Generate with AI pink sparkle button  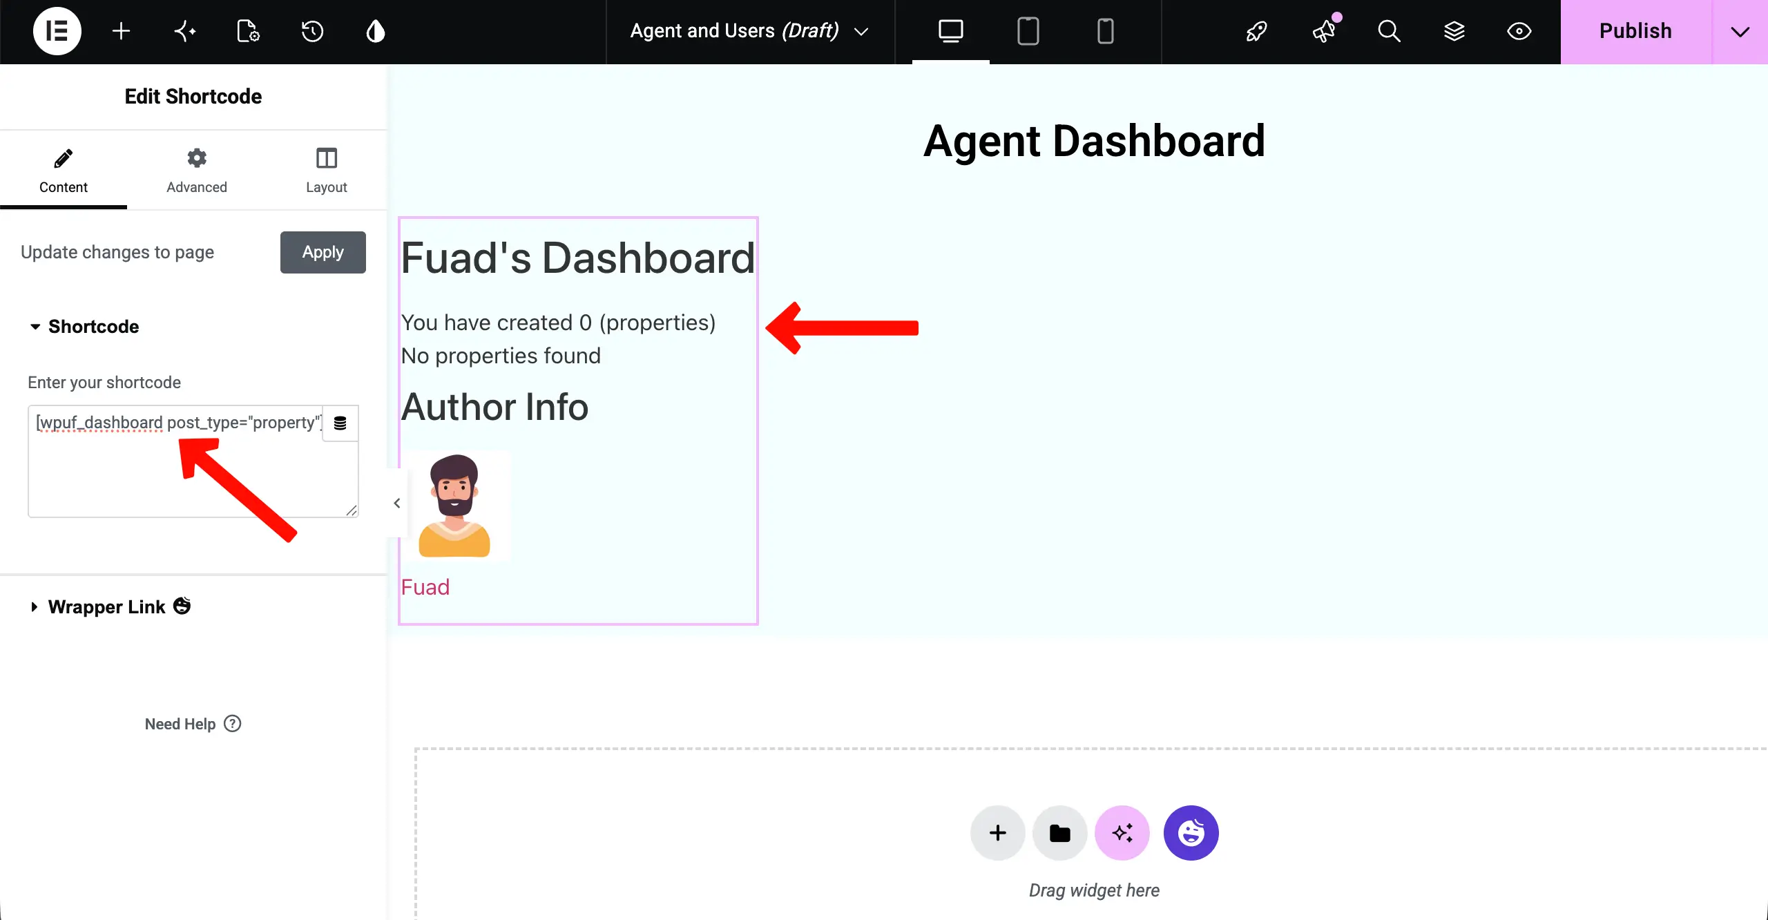click(x=1122, y=833)
